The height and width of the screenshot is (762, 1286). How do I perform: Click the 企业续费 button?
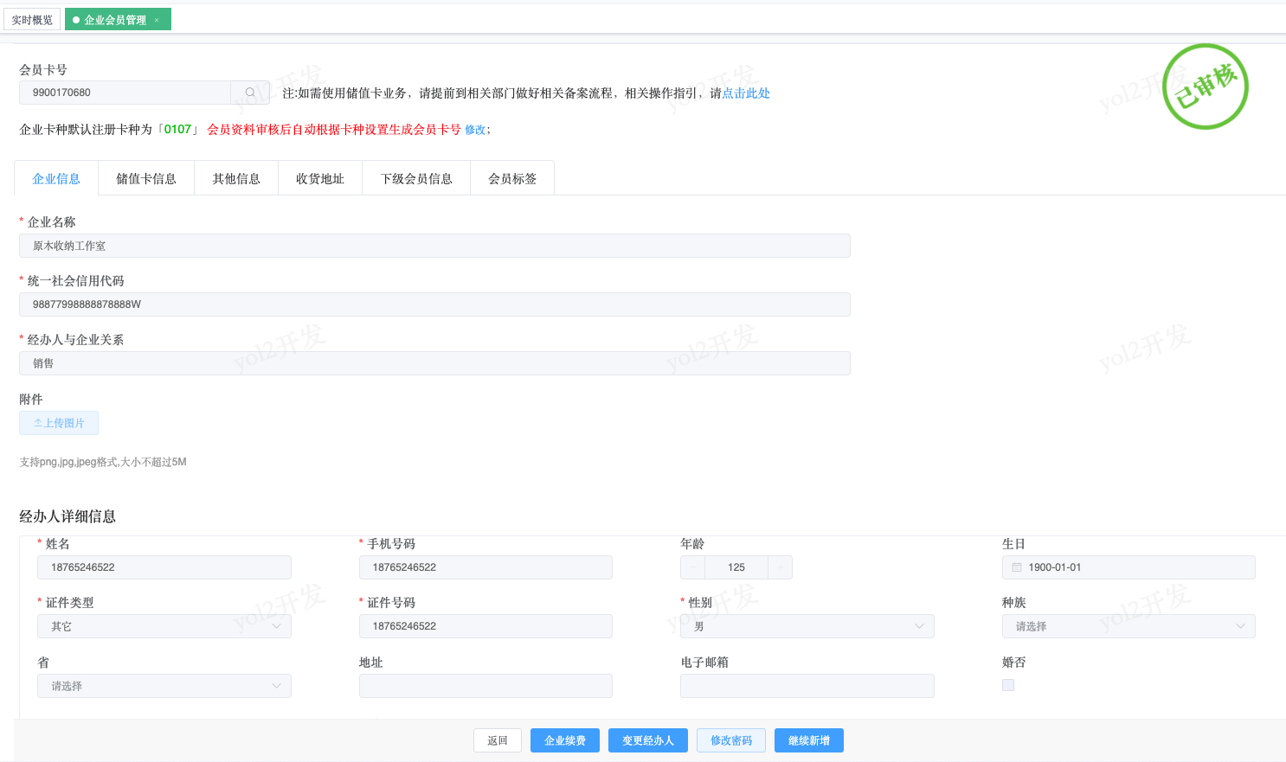(565, 740)
